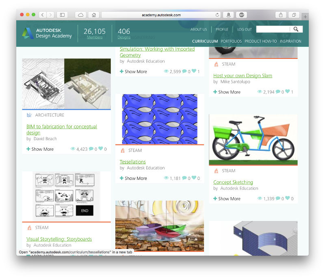Expand Show More on Simulation card
Viewport: 325px width, 279px height.
point(133,71)
